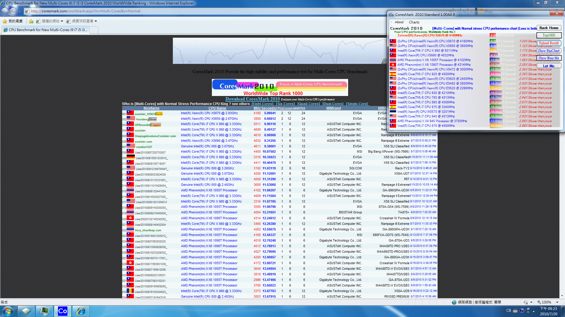Image resolution: width=565 pixels, height=317 pixels.
Task: Open a new blank browser tab
Action: [x=94, y=30]
